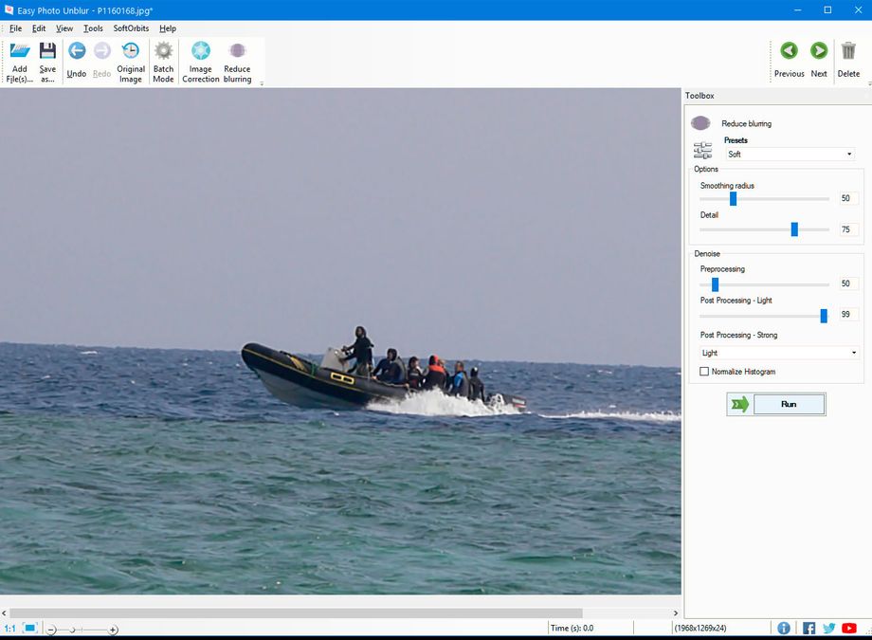Image resolution: width=872 pixels, height=640 pixels.
Task: Click 1:1 zoom in status bar
Action: (x=9, y=628)
